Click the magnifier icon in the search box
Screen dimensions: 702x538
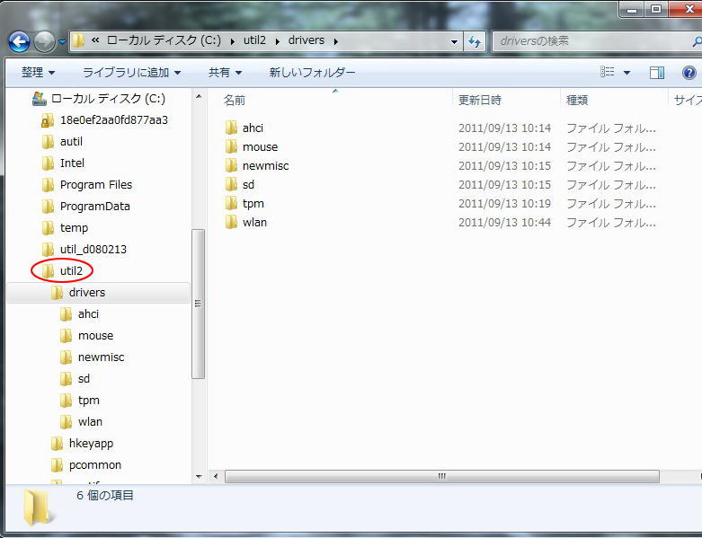(x=697, y=41)
